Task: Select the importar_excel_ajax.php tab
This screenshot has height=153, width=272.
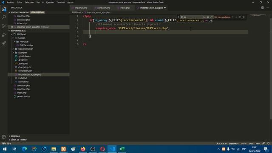Action: tap(151, 8)
